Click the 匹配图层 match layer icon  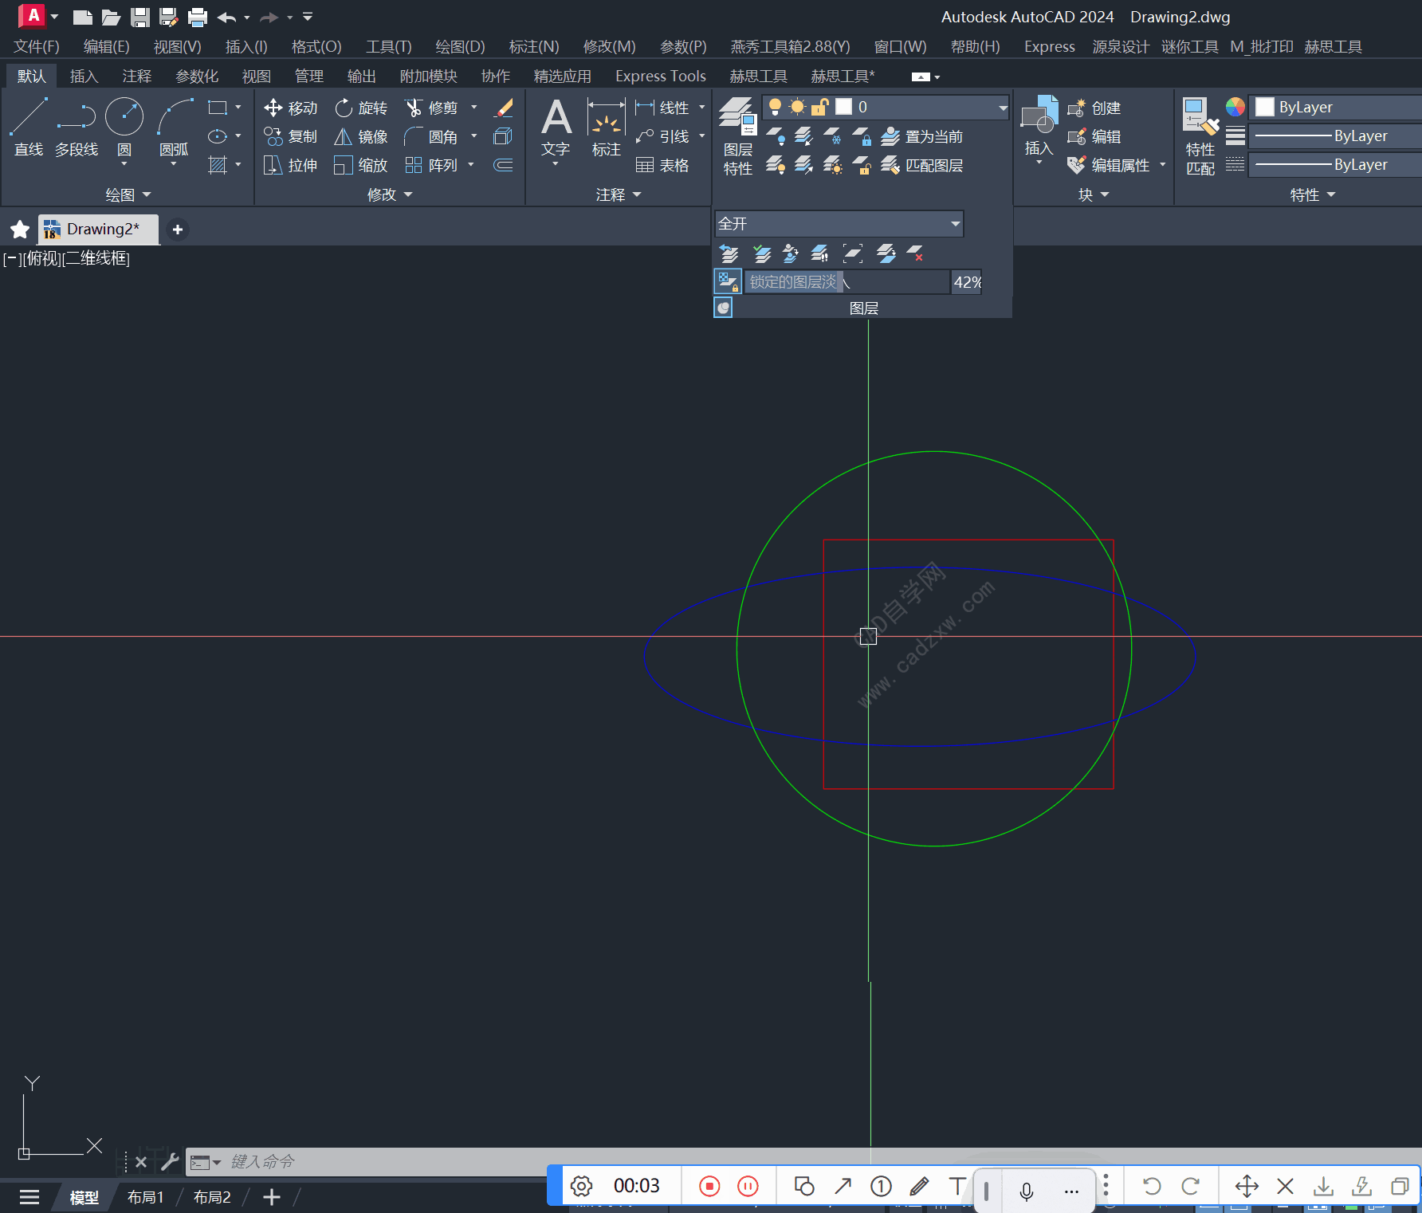(x=922, y=165)
